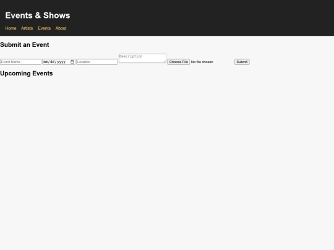Click the date input mm/dd/yyyy field

[x=59, y=62]
